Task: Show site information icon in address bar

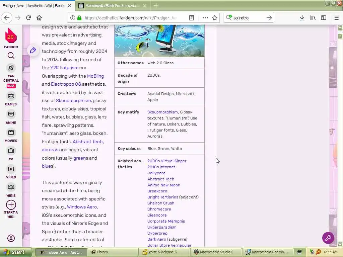Action: pos(72,18)
